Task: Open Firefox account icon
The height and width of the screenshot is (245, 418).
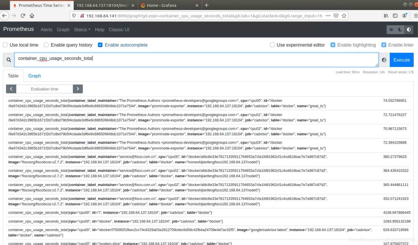Action: [x=404, y=16]
